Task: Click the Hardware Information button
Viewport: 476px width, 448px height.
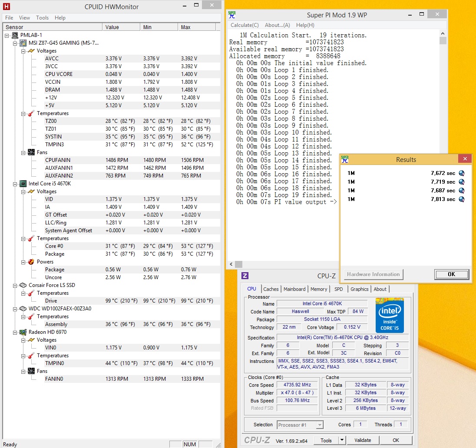Action: point(374,274)
